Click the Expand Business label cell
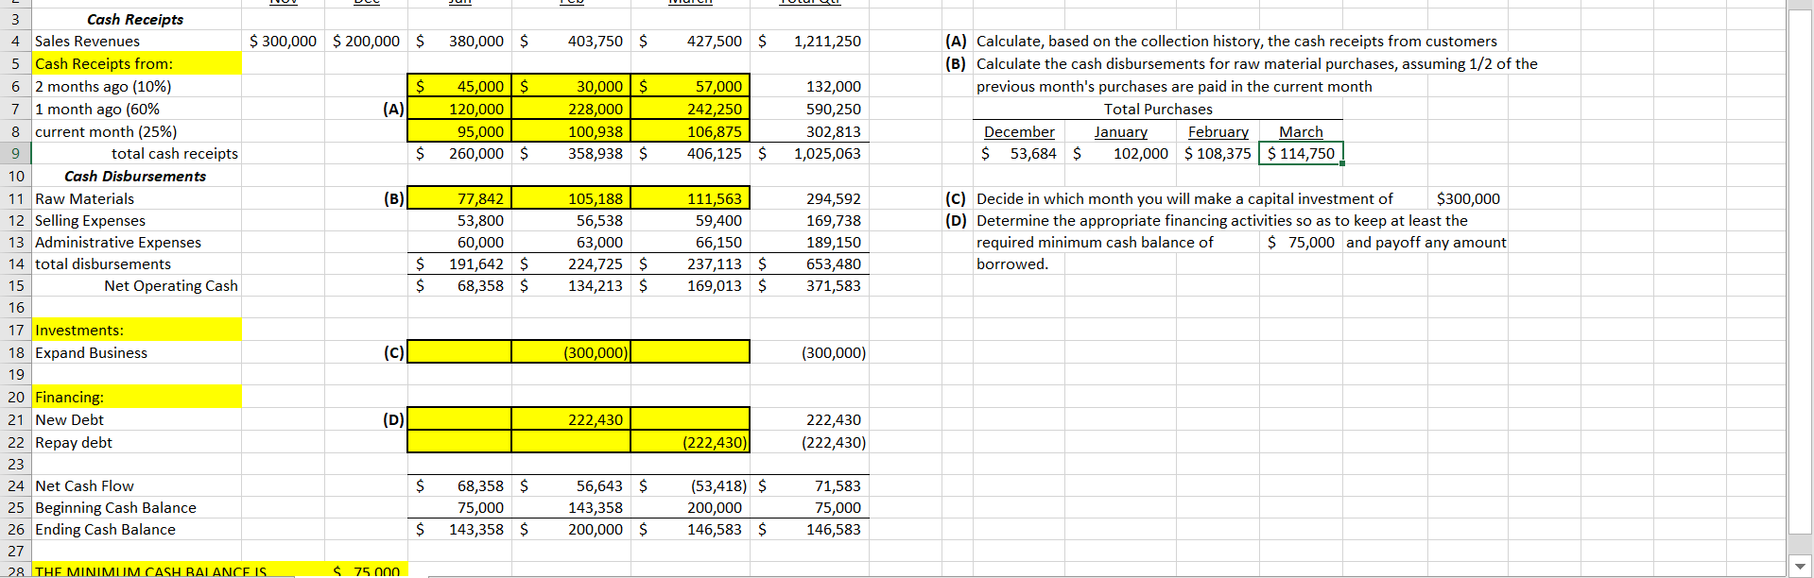The width and height of the screenshot is (1814, 578). tap(136, 352)
